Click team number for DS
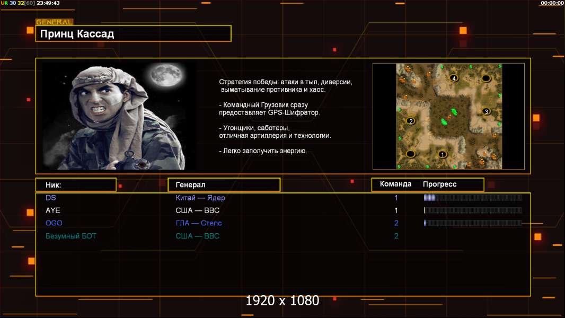Screen dimensions: 565x318 tap(396, 198)
